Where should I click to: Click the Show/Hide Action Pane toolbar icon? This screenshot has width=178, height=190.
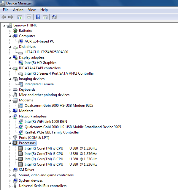coord(45,17)
